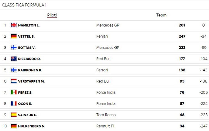Click the -104 gap for Ricciardo
Viewport: 209px width, 131px height.
tap(203, 59)
